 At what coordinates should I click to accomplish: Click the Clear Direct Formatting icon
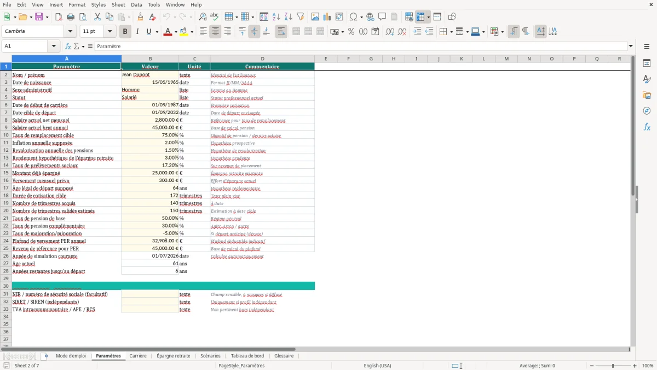click(152, 17)
